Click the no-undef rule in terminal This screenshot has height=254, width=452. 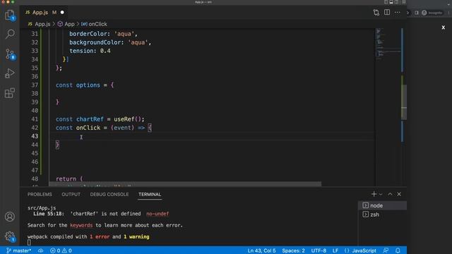[157, 214]
